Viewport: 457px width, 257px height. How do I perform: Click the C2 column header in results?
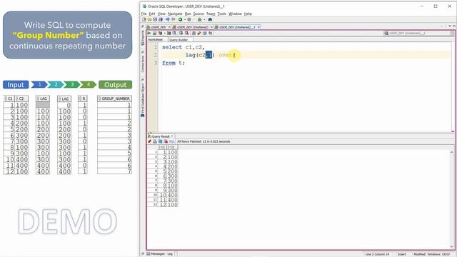(173, 147)
